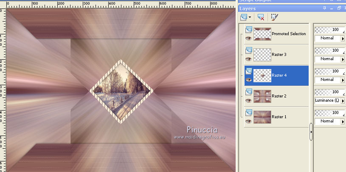Open blend mode arrow for Promoted Selection
Viewport: 346px width, 172px height.
click(x=343, y=39)
